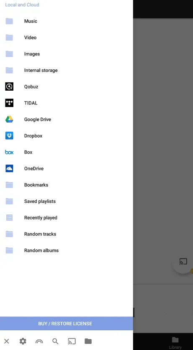Open Recently played list
The width and height of the screenshot is (193, 350).
67,218
